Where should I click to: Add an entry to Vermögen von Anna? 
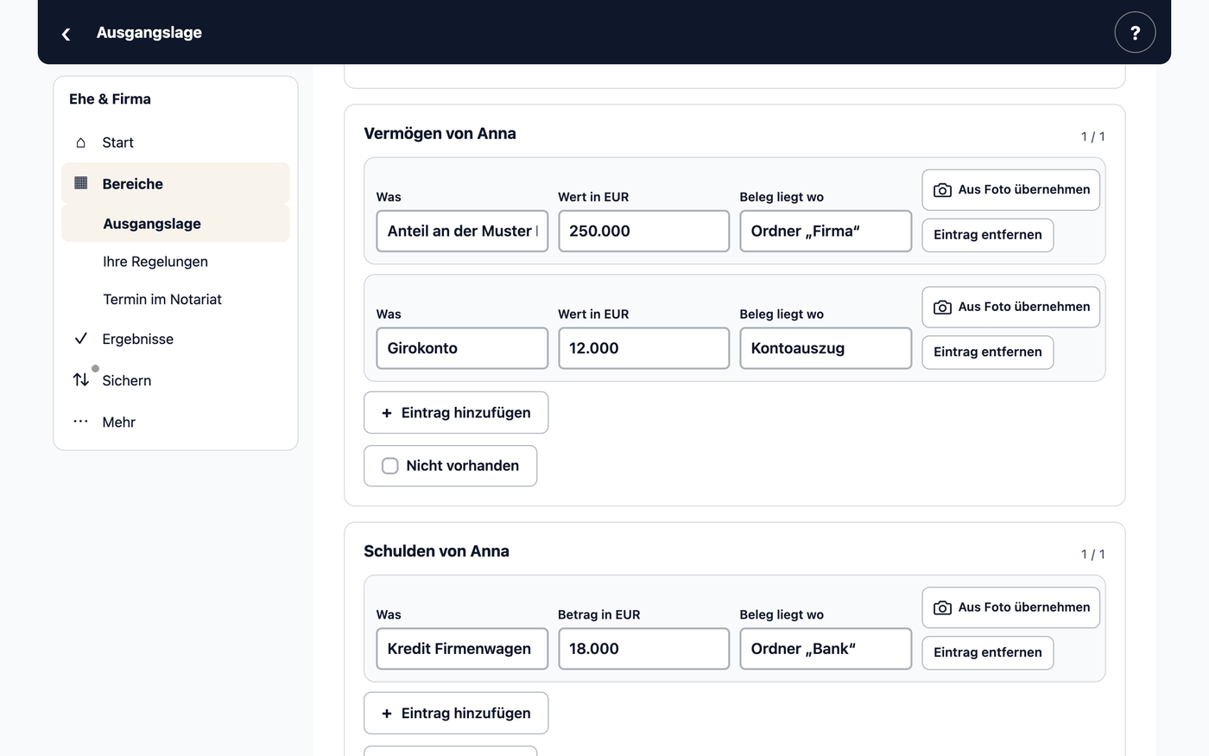point(456,413)
